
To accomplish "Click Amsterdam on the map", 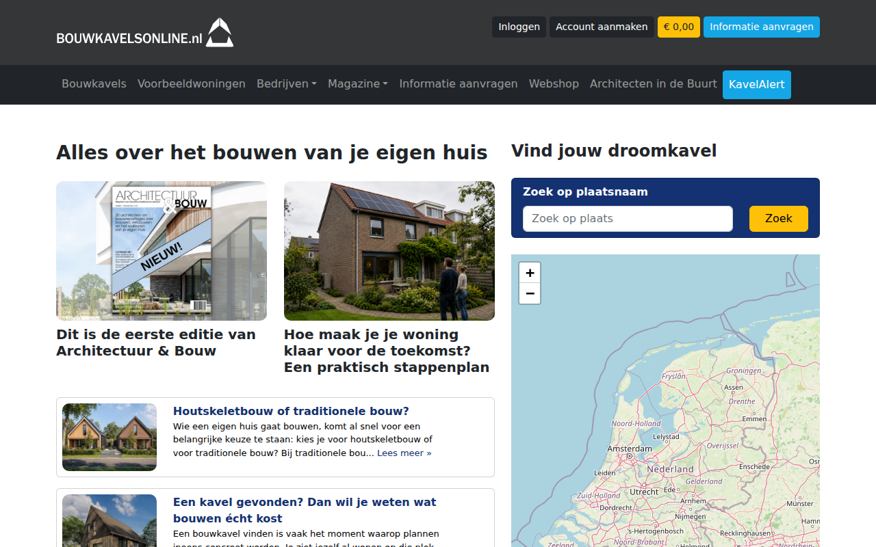I will (630, 449).
